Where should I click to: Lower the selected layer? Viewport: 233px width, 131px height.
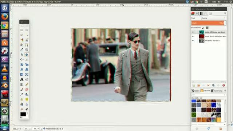click(x=208, y=86)
